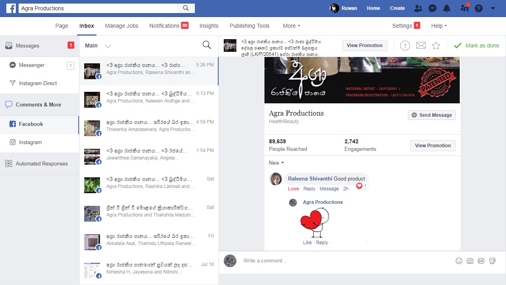Click Home in the top bar
The width and height of the screenshot is (506, 285).
click(x=374, y=8)
